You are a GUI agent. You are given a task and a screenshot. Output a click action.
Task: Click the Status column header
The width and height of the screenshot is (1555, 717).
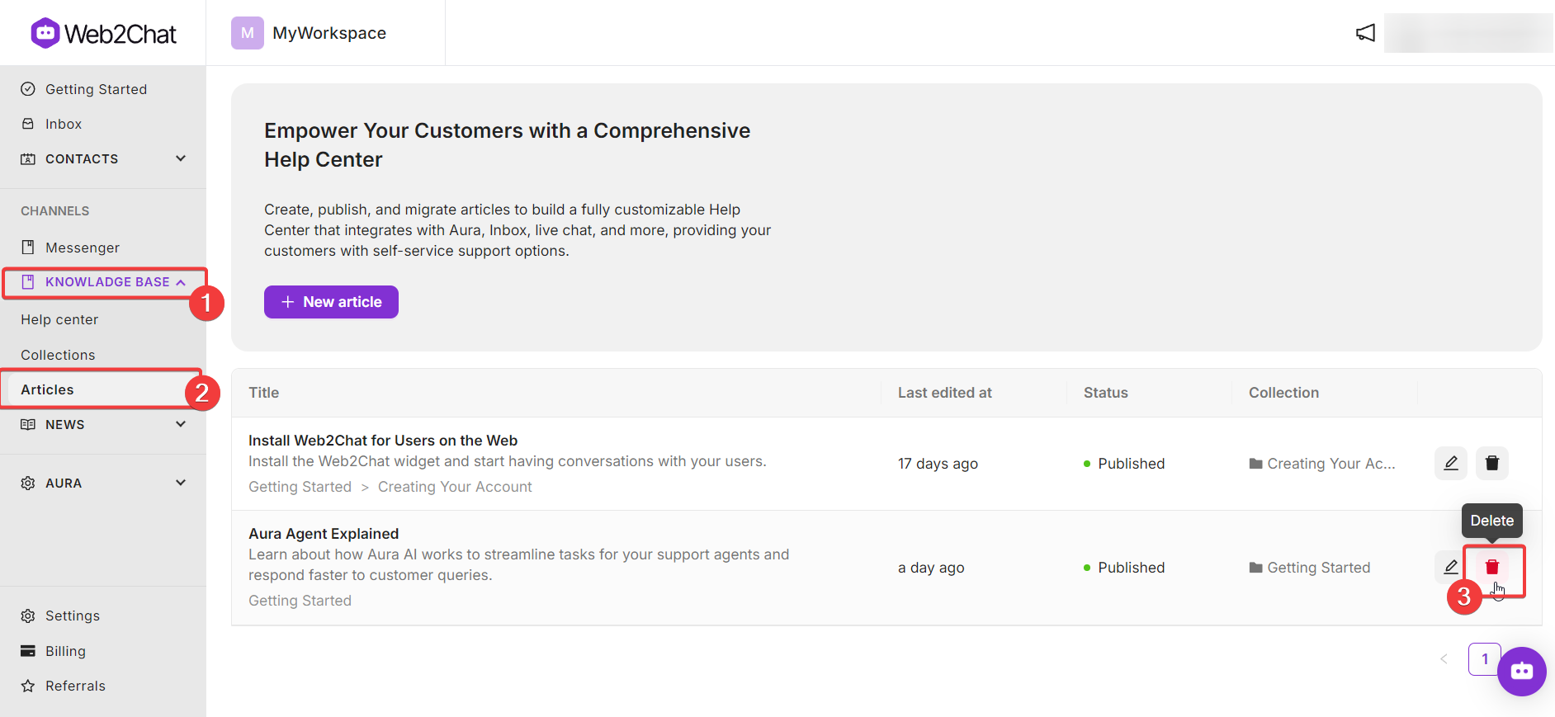click(x=1106, y=393)
